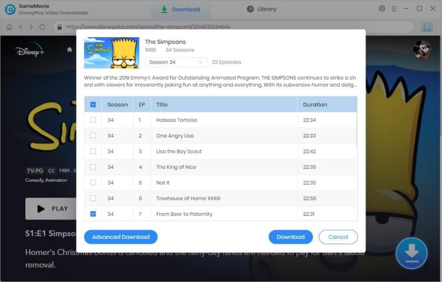442x282 pixels.
Task: Check the box for The King of Nice
Action: (93, 167)
